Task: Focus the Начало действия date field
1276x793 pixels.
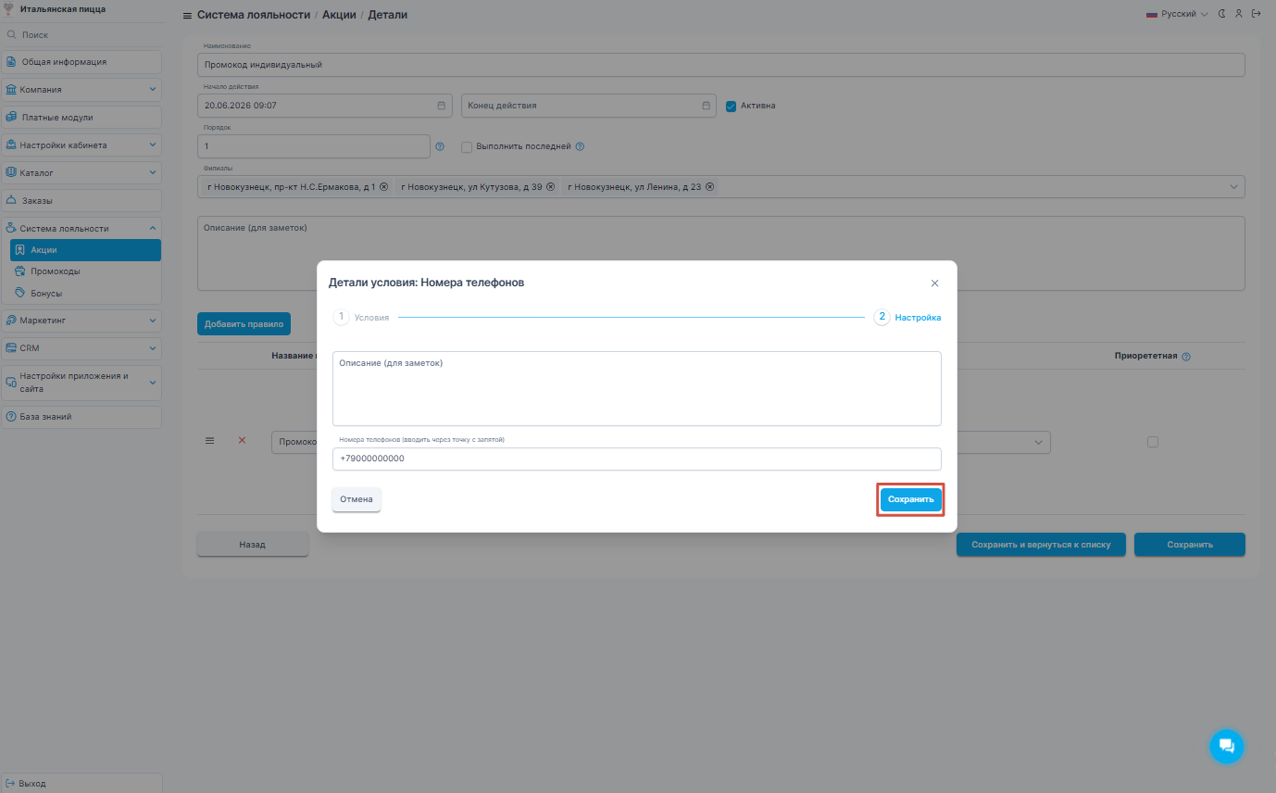Action: (325, 106)
